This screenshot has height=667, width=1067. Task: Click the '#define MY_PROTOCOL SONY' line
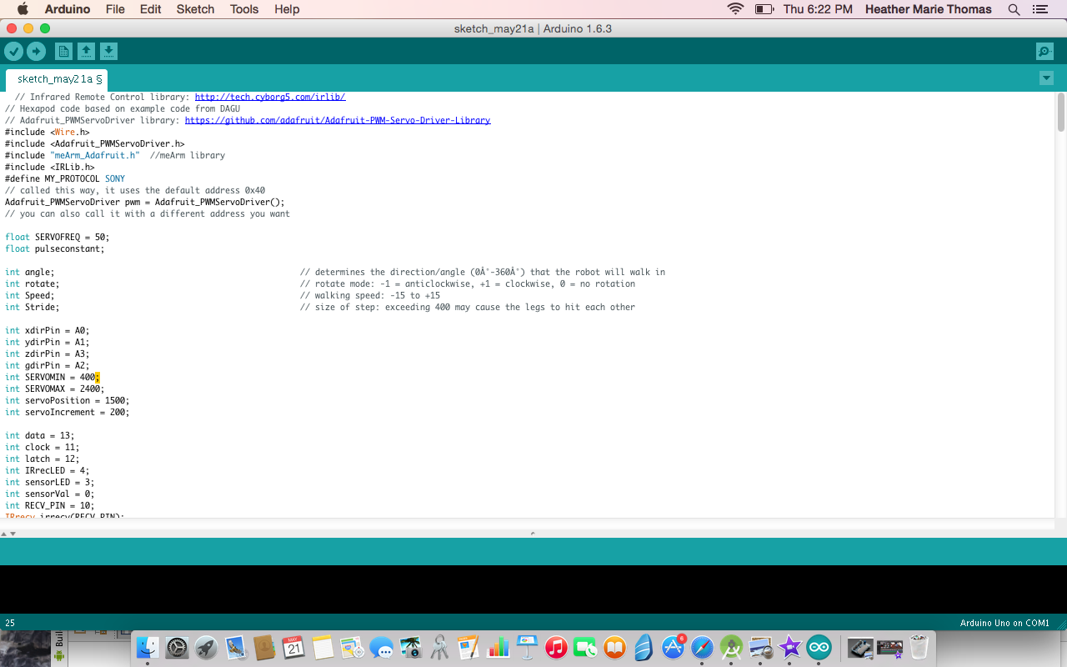(x=65, y=178)
